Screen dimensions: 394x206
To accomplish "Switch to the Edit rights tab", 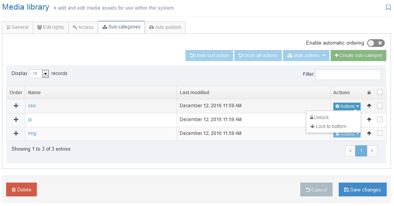I will pyautogui.click(x=51, y=27).
